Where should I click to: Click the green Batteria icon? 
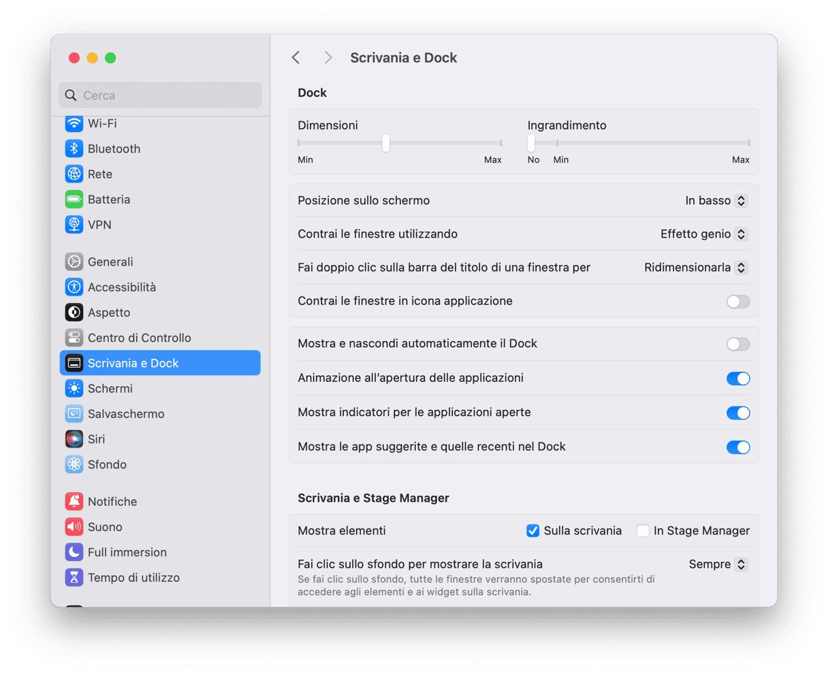click(74, 199)
